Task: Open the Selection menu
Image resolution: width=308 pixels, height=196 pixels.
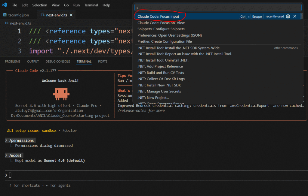Action: (x=40, y=5)
